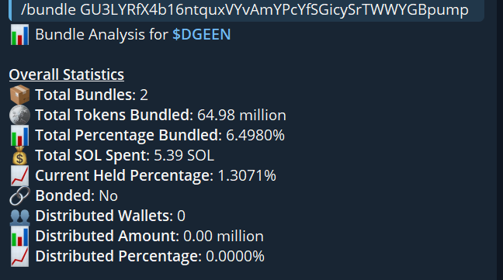Click the Bonded status No text

coord(109,196)
